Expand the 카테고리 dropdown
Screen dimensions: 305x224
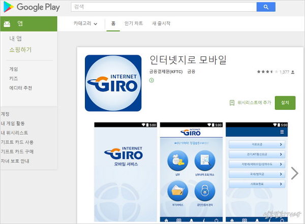point(85,24)
